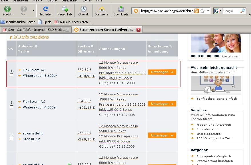Open the Tarife vergleichen link

tap(31, 37)
